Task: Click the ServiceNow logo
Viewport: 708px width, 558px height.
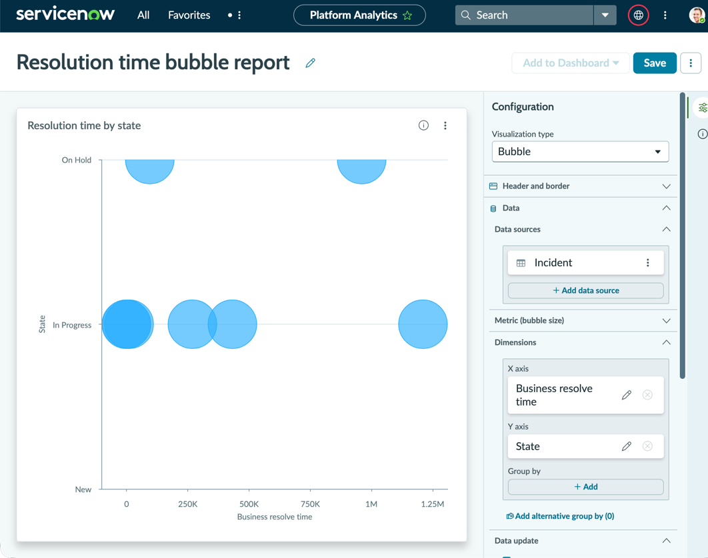Action: 65,14
